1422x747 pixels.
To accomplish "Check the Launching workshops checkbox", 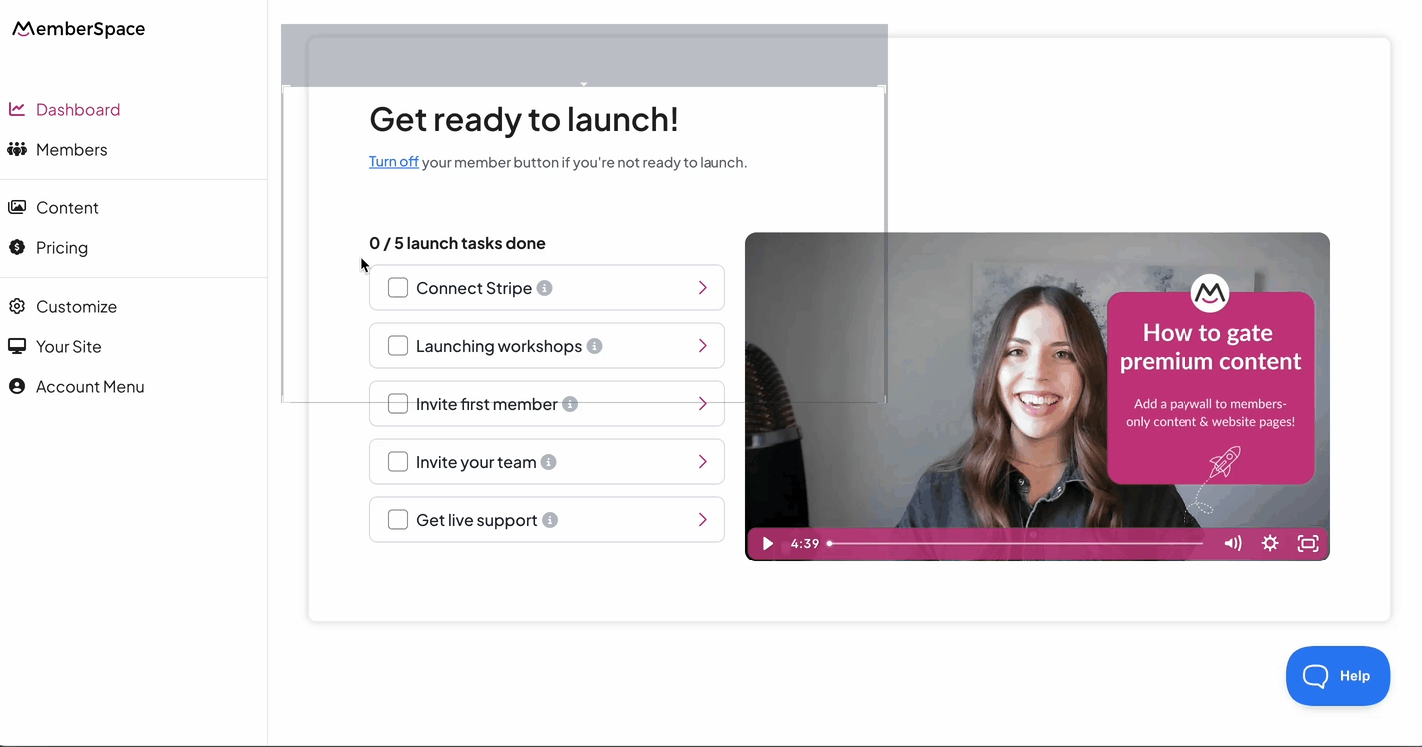I will point(398,346).
